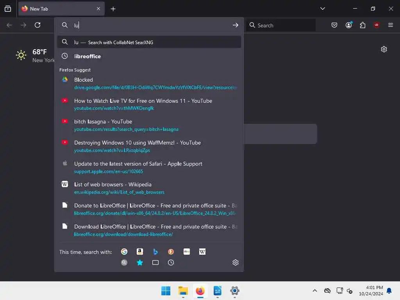Click the muted volume tray icon
Viewport: 400px width, 300px height.
[350, 291]
